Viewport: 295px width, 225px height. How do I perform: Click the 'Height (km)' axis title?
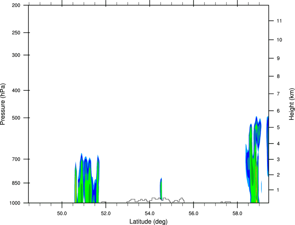[x=292, y=104]
